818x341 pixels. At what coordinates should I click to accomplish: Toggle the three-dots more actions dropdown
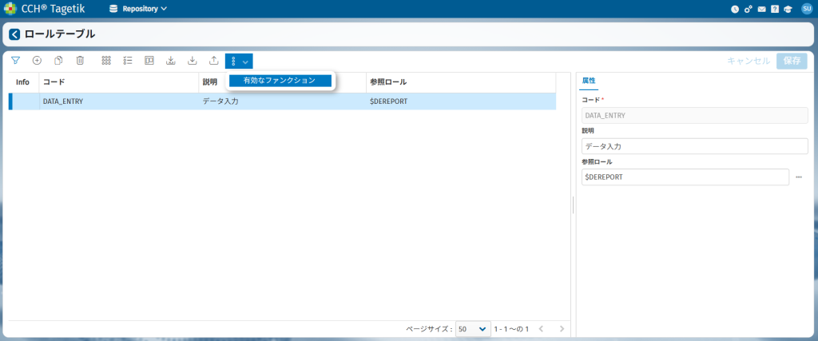(239, 61)
